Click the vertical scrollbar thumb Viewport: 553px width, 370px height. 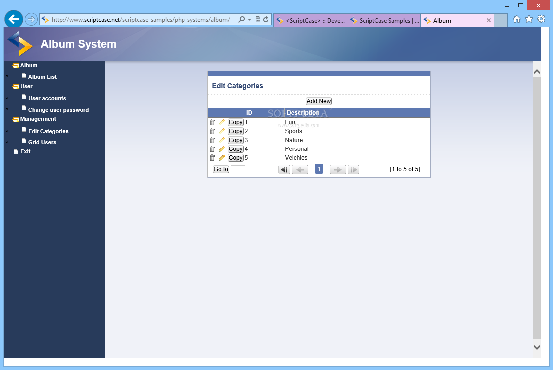(x=537, y=208)
